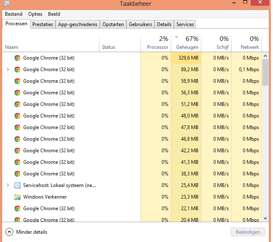Switch to the Prestaties tab

[43, 24]
